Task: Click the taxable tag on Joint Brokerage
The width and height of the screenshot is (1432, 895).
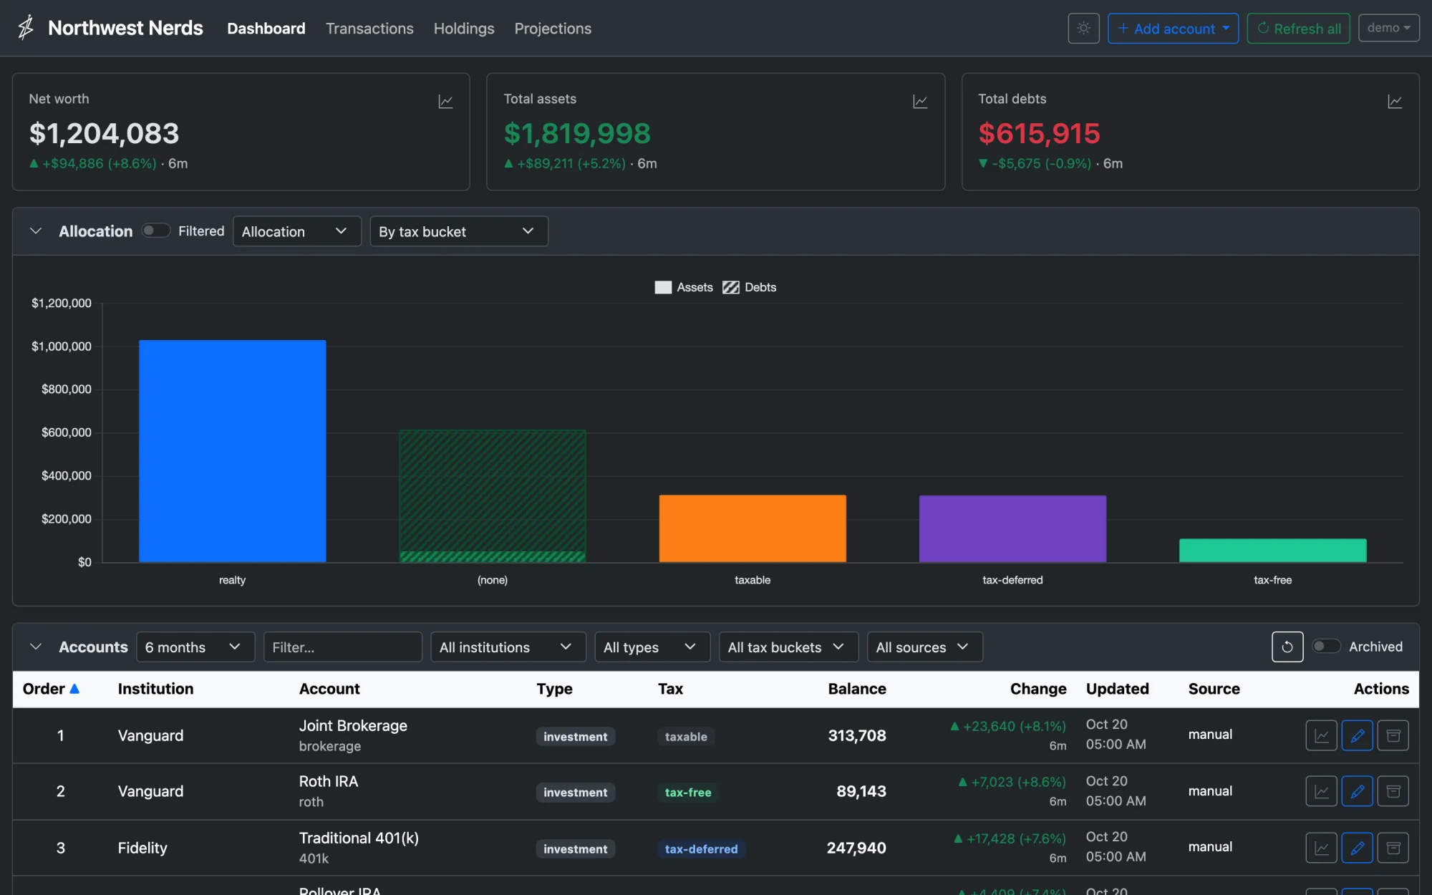Action: click(686, 736)
